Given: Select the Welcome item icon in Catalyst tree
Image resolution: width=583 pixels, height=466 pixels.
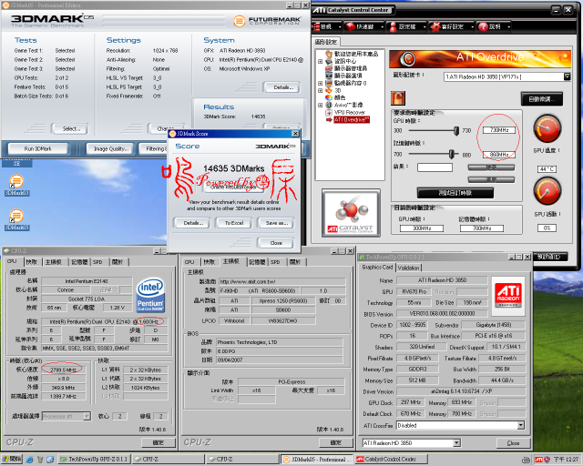Looking at the screenshot, I should [x=329, y=54].
